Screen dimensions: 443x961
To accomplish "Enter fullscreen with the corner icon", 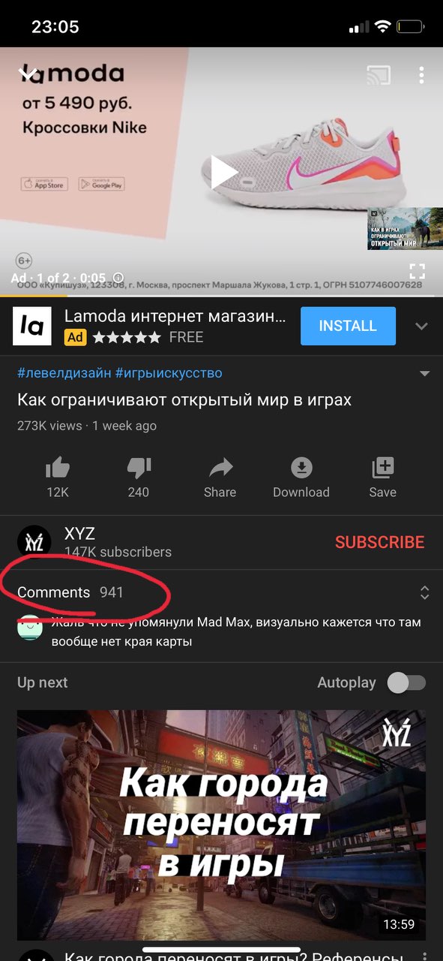I will coord(417,272).
